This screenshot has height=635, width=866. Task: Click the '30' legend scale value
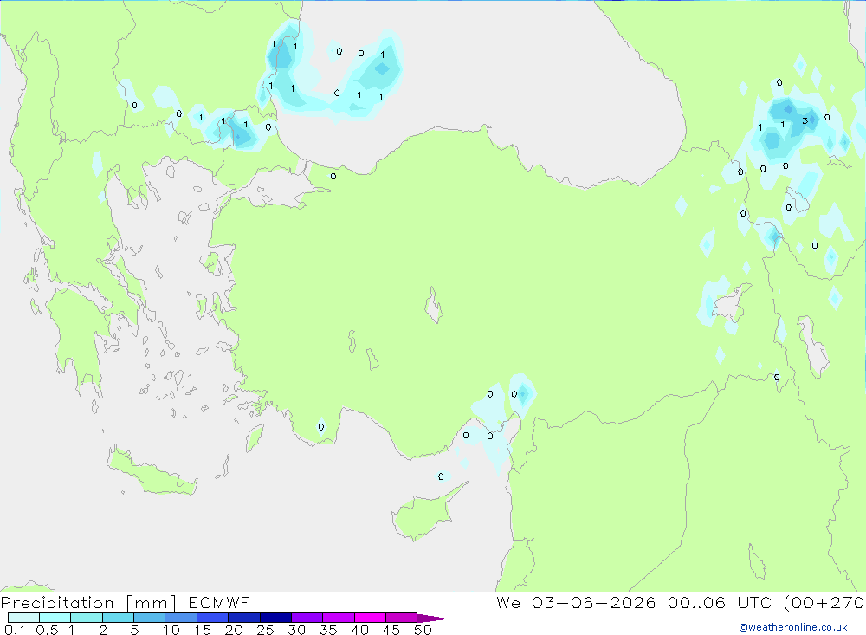click(x=296, y=630)
